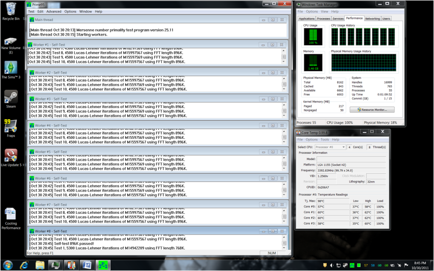This screenshot has width=434, height=271.
Task: Open the Advanced menu in Prime95
Action: (x=54, y=11)
